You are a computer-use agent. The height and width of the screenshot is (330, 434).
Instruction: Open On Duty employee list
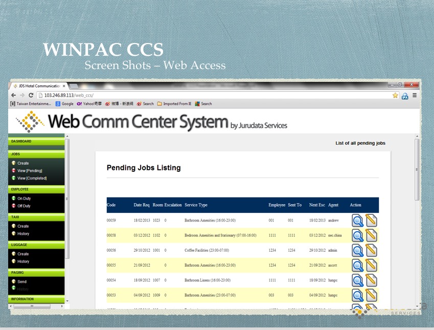(x=24, y=199)
